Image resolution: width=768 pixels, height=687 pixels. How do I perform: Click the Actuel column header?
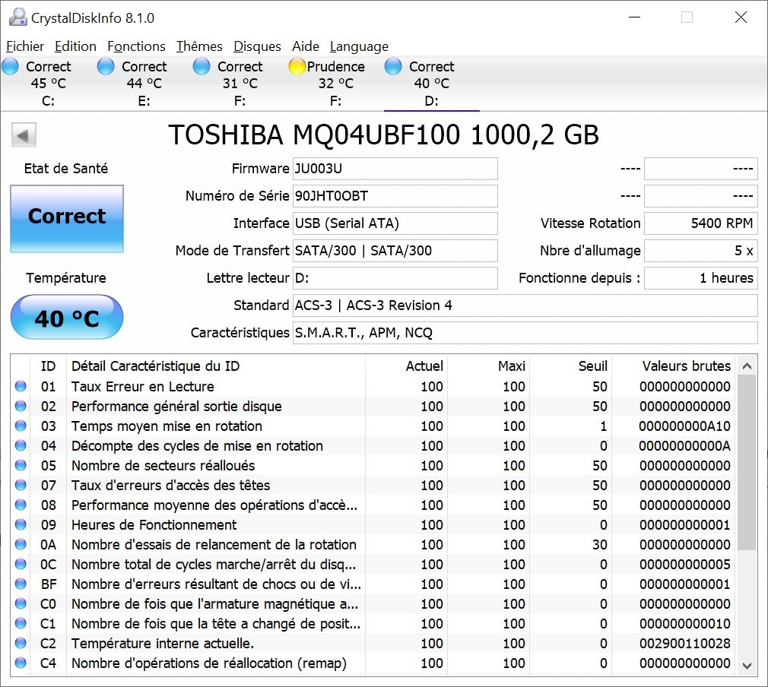406,366
